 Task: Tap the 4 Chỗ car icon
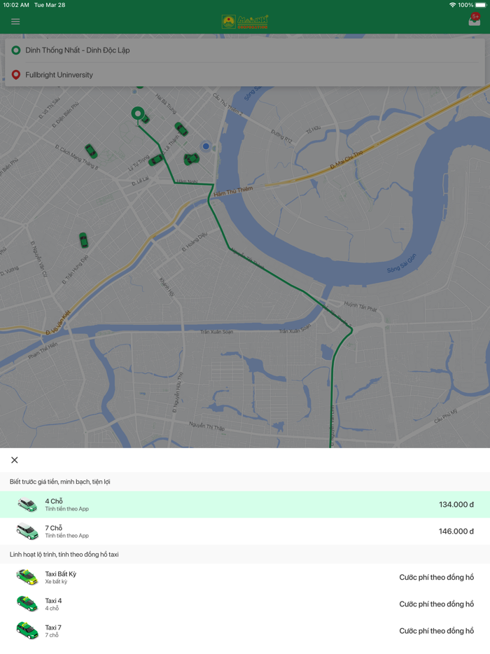click(27, 505)
